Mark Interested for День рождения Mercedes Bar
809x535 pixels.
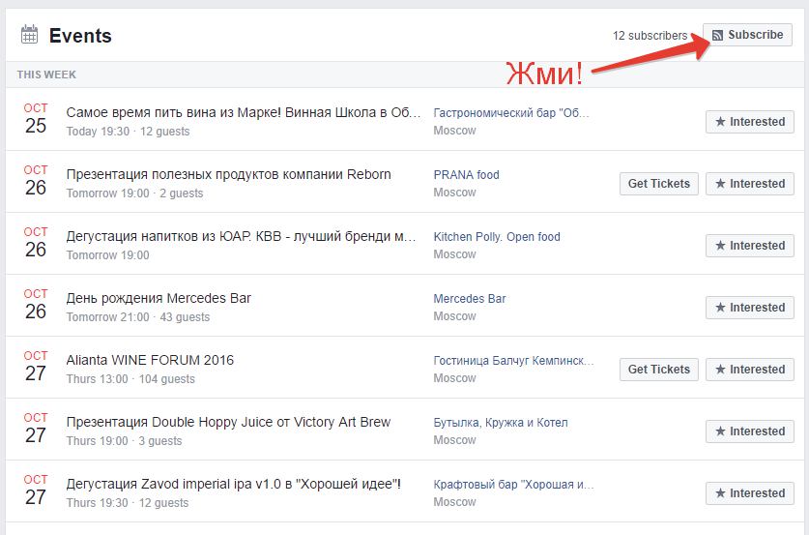point(750,308)
